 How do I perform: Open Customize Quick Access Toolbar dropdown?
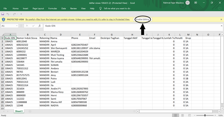(x=21, y=14)
